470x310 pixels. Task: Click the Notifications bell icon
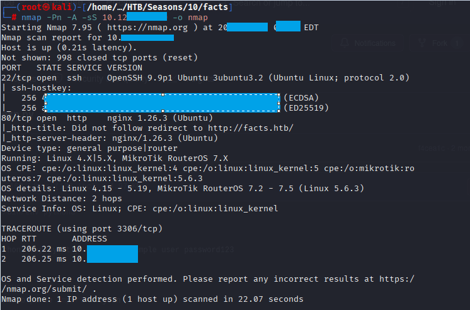pyautogui.click(x=345, y=43)
